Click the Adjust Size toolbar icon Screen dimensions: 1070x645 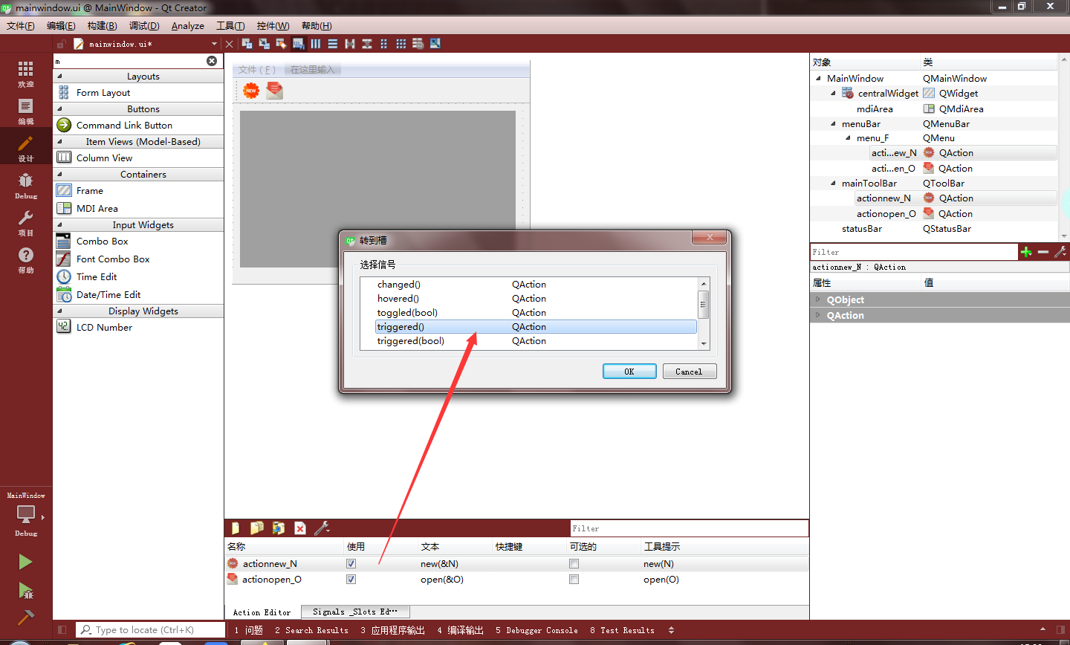435,43
